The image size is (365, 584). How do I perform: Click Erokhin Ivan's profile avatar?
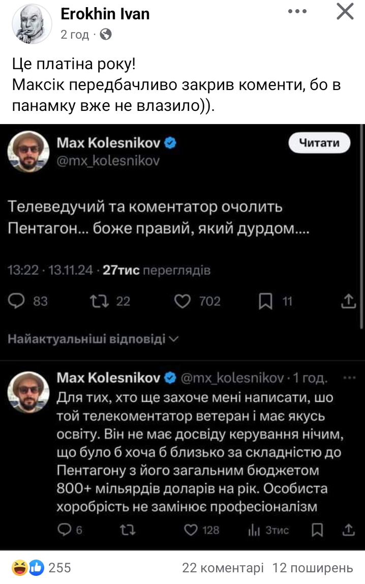[32, 24]
